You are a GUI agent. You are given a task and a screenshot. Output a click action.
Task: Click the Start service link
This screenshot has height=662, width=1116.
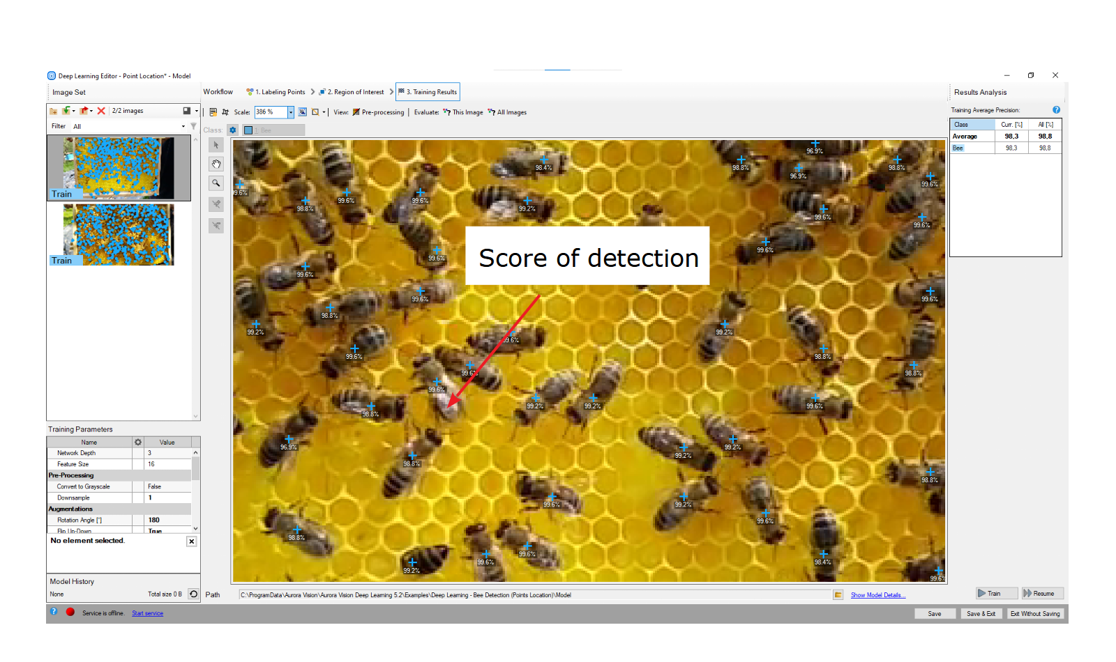point(147,613)
